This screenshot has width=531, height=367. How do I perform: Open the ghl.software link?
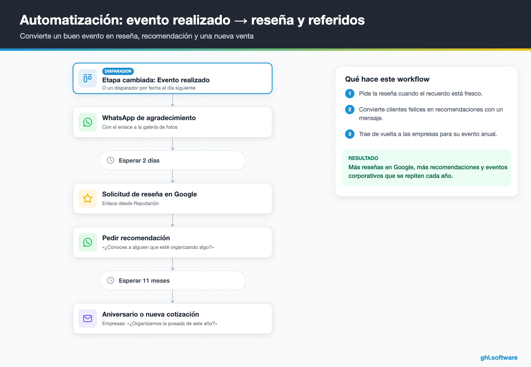point(499,357)
